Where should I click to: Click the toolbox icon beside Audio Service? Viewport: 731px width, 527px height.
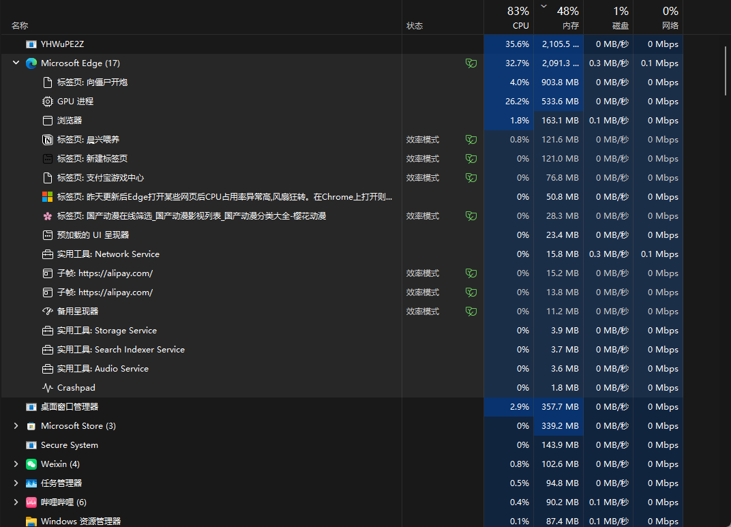tap(48, 369)
